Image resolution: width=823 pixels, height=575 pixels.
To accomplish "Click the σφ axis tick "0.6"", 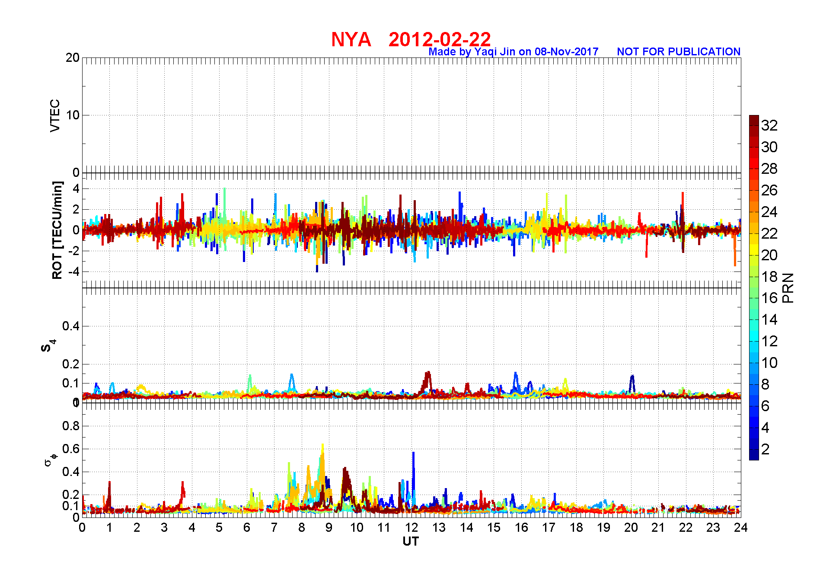I will click(x=71, y=449).
